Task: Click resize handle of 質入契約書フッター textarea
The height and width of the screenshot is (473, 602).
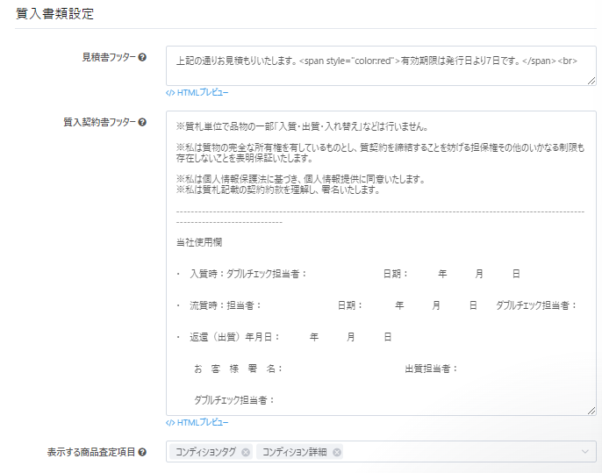Action: (x=591, y=411)
